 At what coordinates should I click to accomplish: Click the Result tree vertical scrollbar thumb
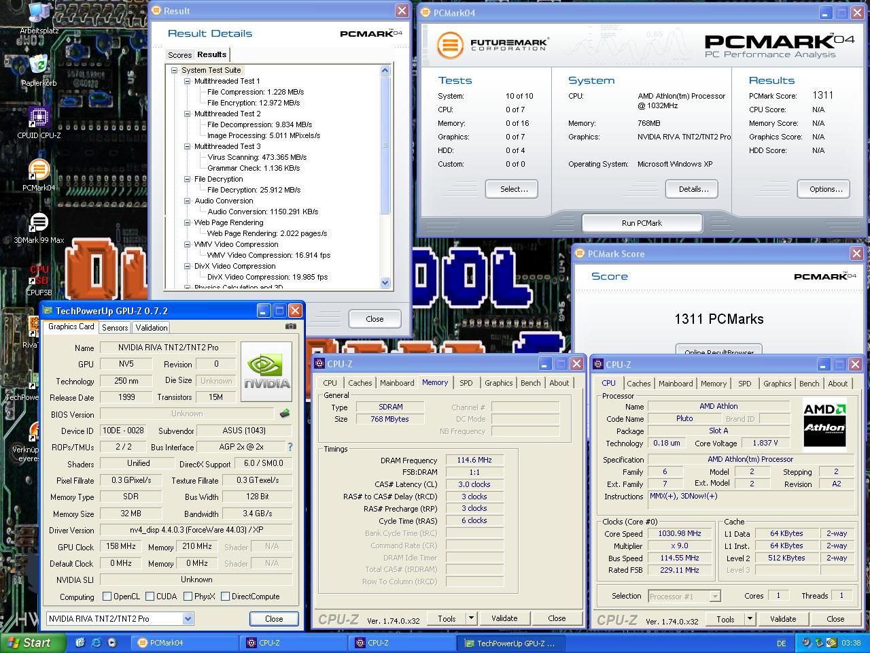385,144
